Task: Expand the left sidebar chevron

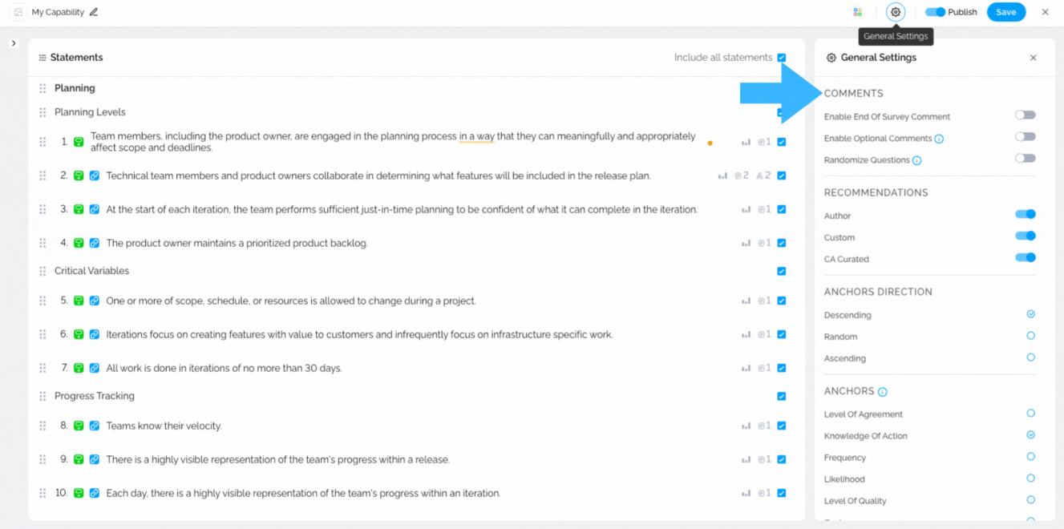Action: point(14,43)
